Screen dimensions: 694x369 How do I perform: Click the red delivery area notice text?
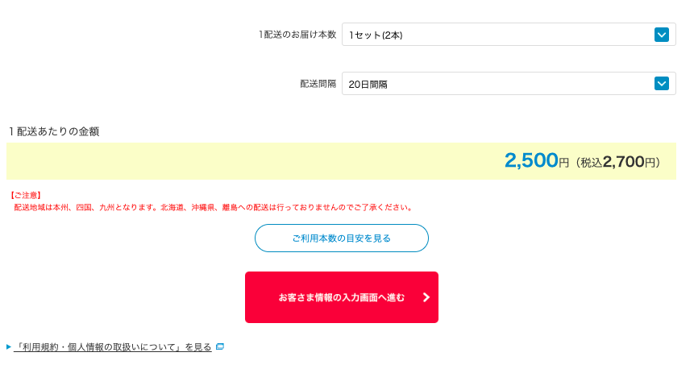213,207
